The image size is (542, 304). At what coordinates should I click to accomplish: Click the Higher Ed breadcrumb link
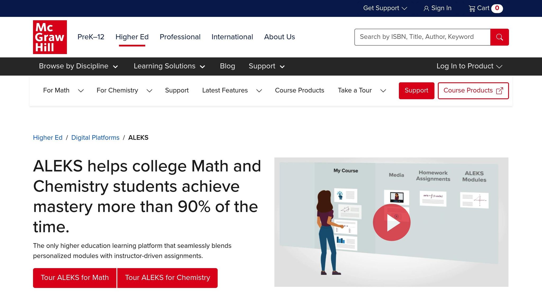click(x=48, y=138)
